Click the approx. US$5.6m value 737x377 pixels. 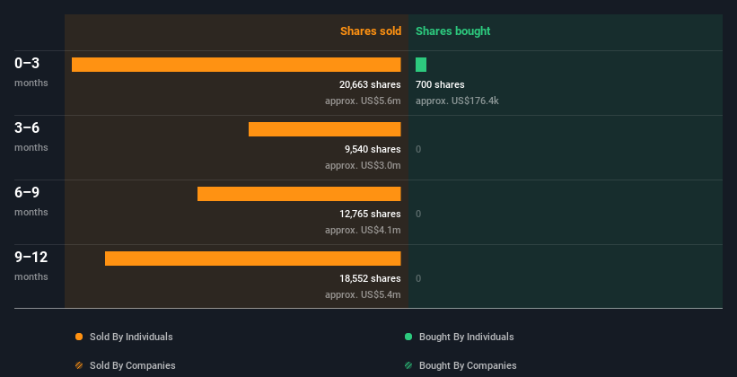click(x=363, y=101)
